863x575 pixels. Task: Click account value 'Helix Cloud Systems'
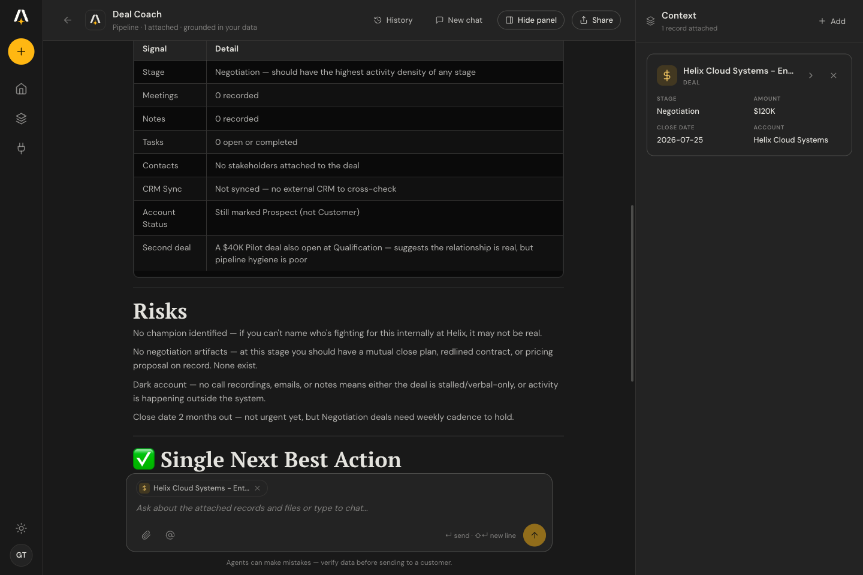pyautogui.click(x=791, y=140)
